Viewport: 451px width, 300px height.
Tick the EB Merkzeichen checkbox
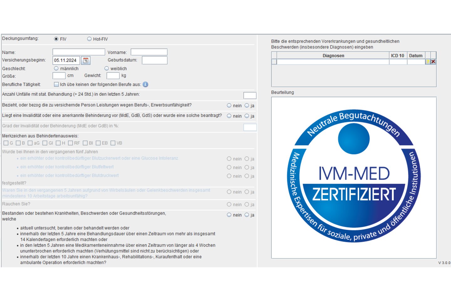pos(98,143)
